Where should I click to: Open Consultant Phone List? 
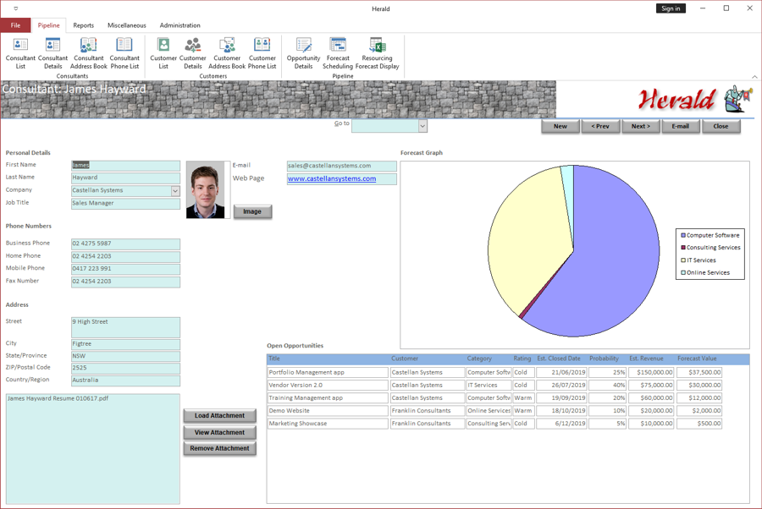(124, 53)
